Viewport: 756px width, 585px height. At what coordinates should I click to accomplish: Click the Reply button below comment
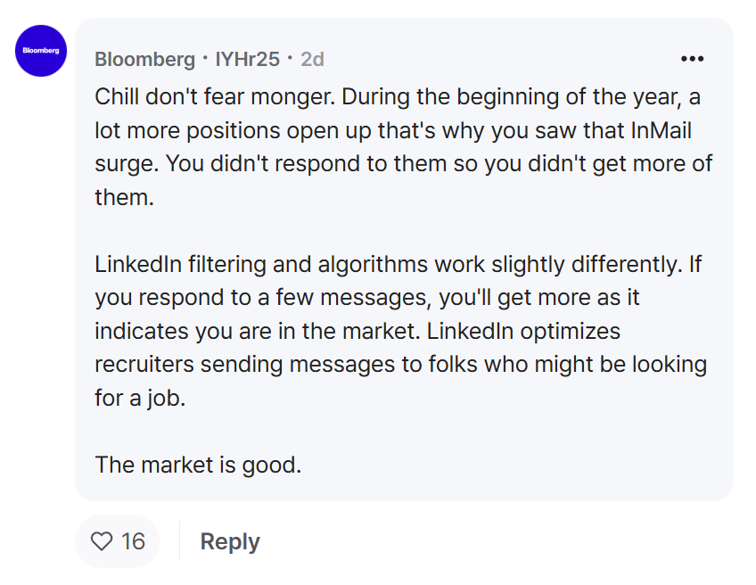pyautogui.click(x=230, y=541)
